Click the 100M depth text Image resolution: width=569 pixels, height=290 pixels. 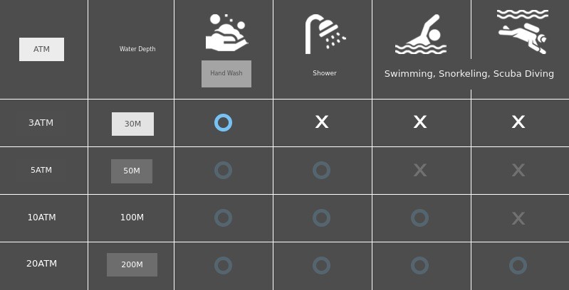[132, 217]
